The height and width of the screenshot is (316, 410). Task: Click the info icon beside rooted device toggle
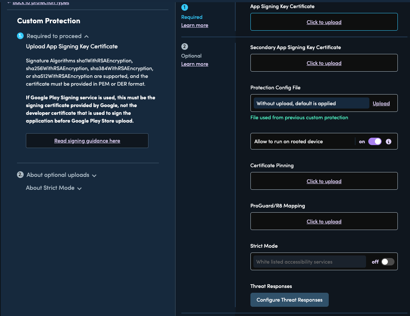(x=389, y=141)
